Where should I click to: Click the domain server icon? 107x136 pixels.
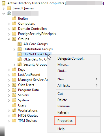click(9, 13)
